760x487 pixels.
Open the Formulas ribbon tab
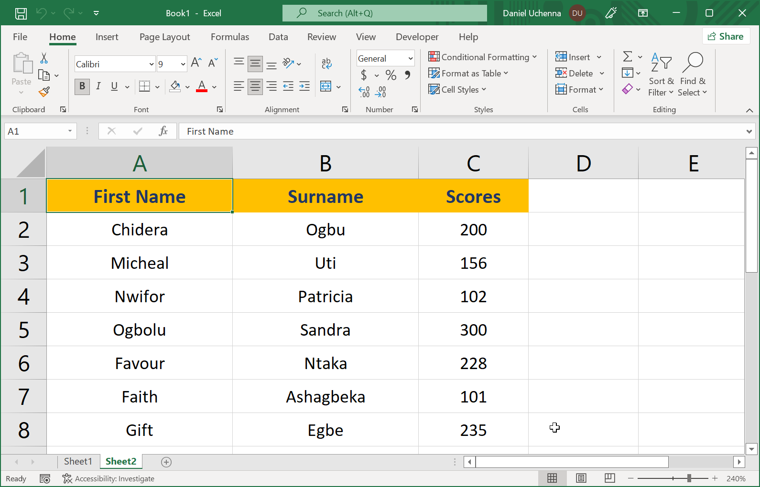click(x=230, y=37)
